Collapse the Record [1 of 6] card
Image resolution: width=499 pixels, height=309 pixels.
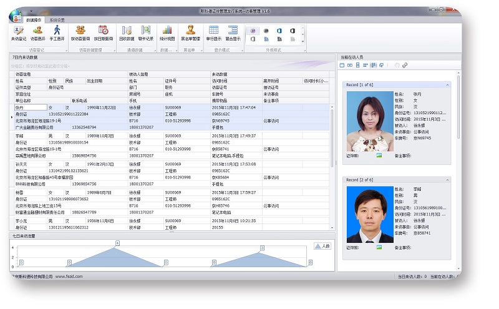[x=447, y=85]
